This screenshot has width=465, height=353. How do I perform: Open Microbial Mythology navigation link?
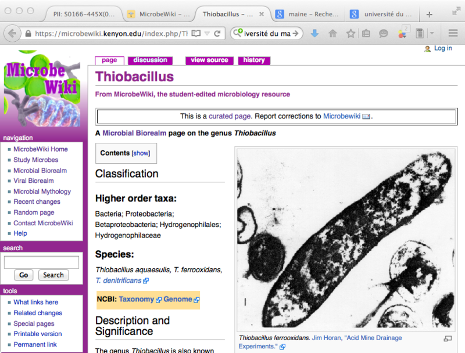click(42, 192)
